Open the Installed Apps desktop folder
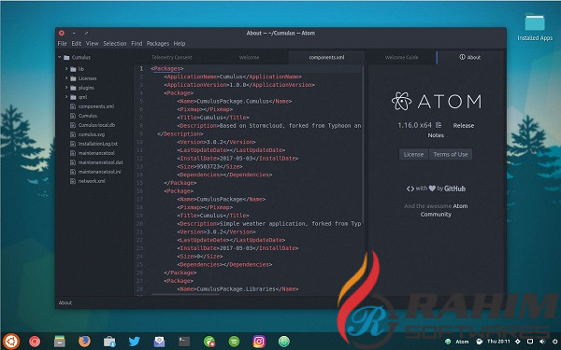The height and width of the screenshot is (350, 561). [x=535, y=27]
